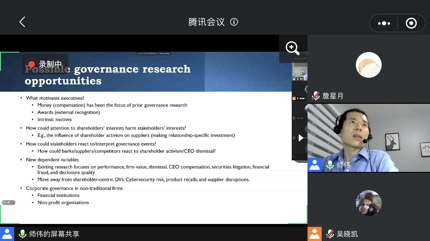This screenshot has height=241, width=430.
Task: Click 'Money (compensation)' bullet line
Action: coord(112,105)
